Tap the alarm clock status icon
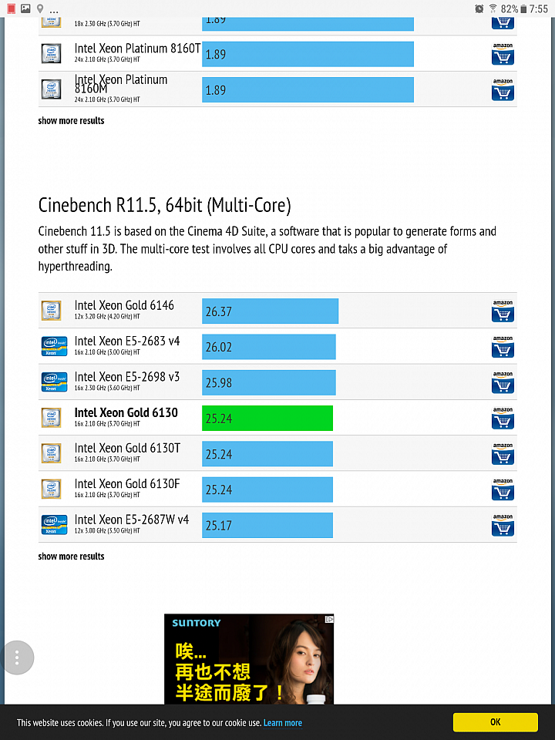 [x=479, y=8]
